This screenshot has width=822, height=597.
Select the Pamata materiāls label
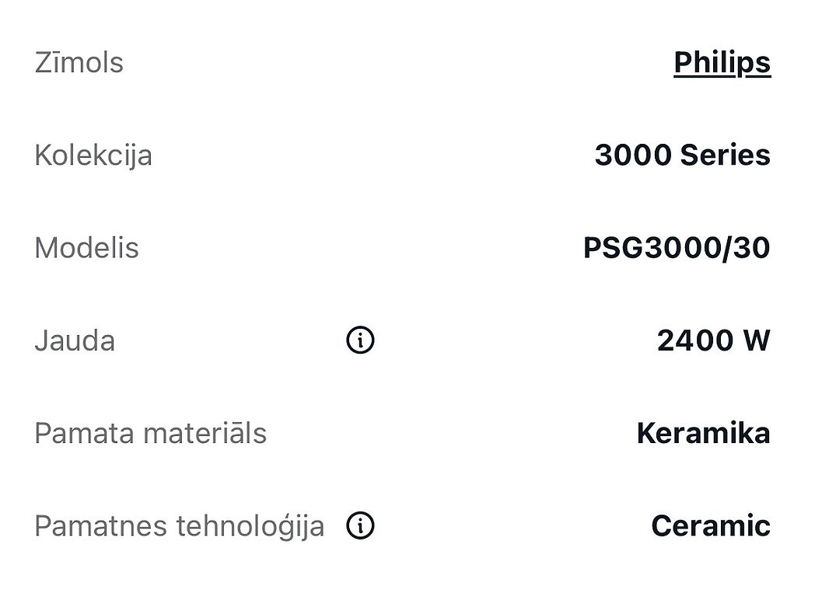(151, 434)
